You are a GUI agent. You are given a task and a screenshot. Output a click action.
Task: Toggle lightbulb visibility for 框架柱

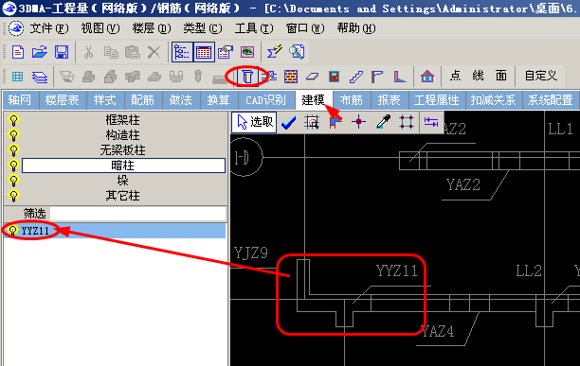coord(13,120)
